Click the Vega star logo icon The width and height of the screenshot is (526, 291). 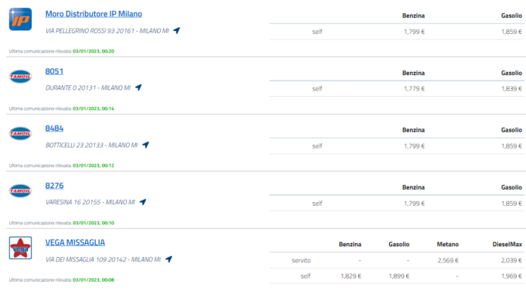(20, 248)
